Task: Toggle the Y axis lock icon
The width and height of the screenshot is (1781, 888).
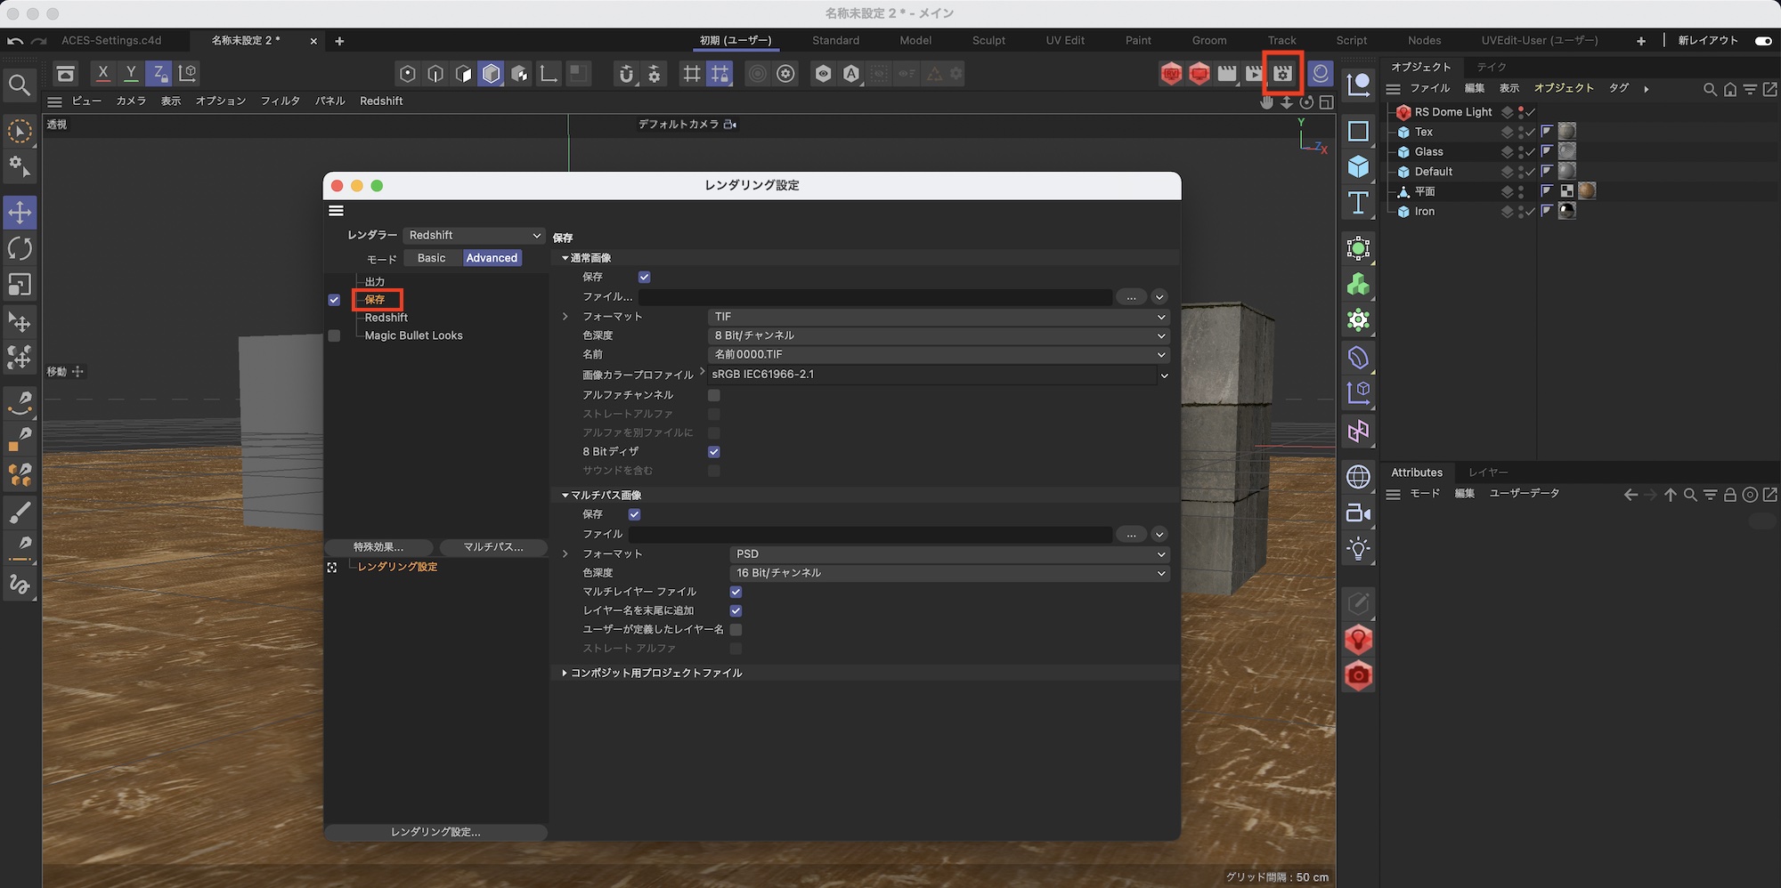Action: [x=131, y=73]
